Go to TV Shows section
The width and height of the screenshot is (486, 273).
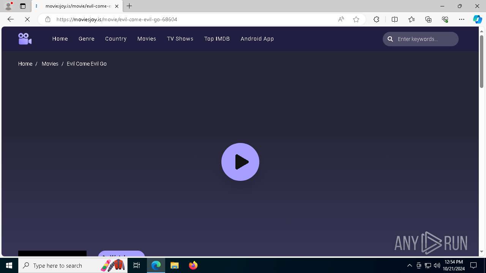180,39
